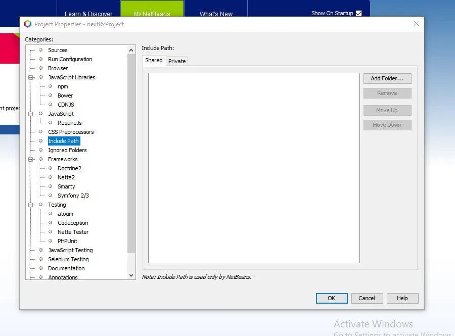Select the Include Path category
The width and height of the screenshot is (455, 336).
click(64, 141)
